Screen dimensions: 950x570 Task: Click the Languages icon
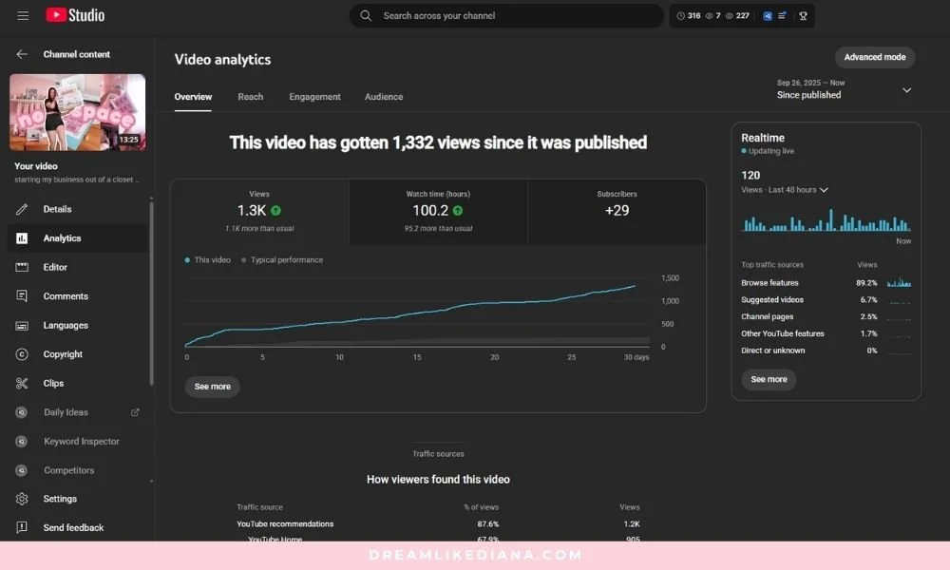click(x=22, y=325)
